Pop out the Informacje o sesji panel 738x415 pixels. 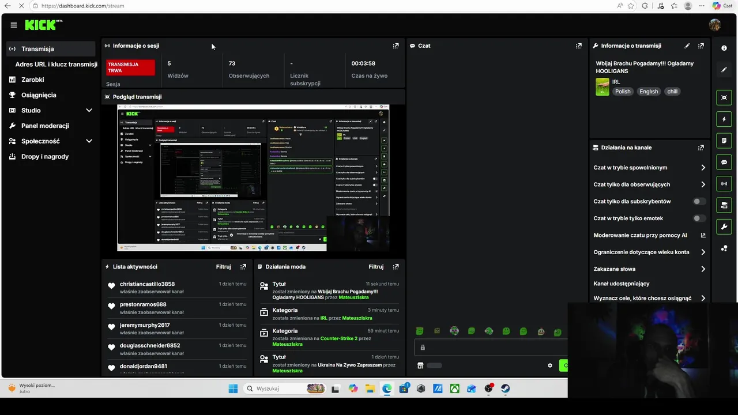pyautogui.click(x=396, y=46)
